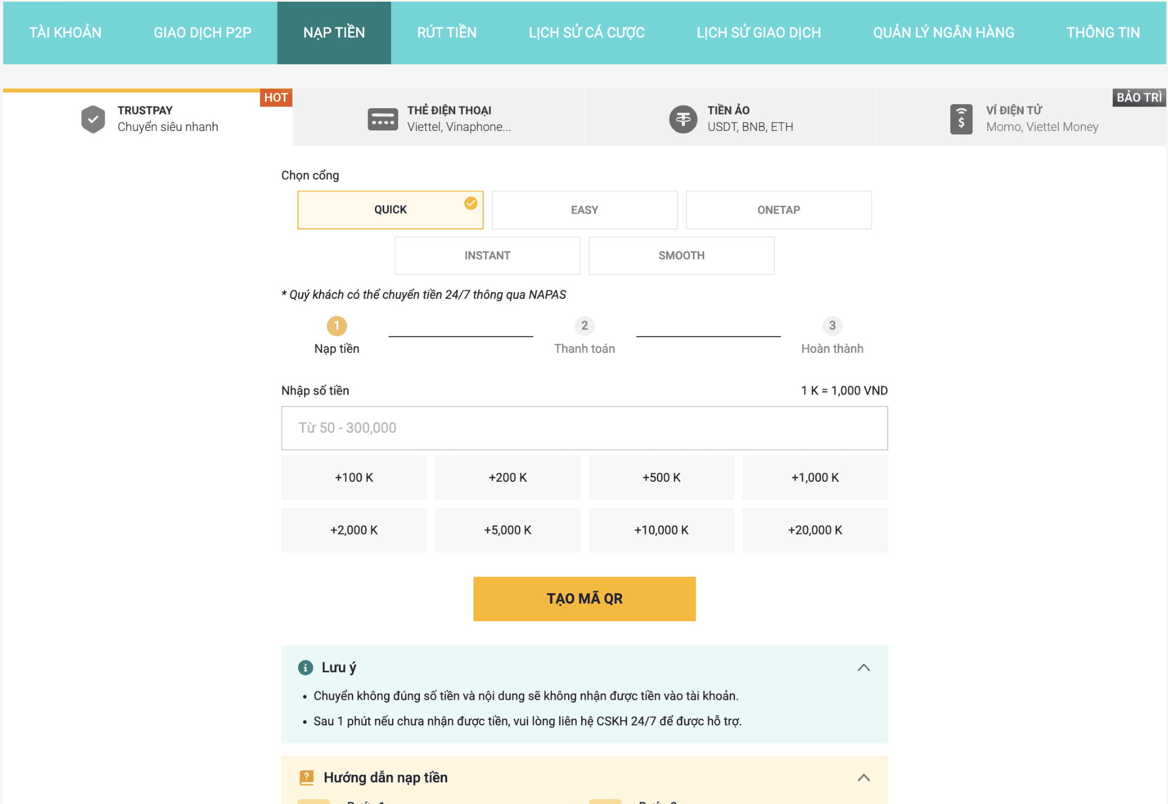Select the QUICK gateway option
The image size is (1168, 804).
[x=390, y=210]
